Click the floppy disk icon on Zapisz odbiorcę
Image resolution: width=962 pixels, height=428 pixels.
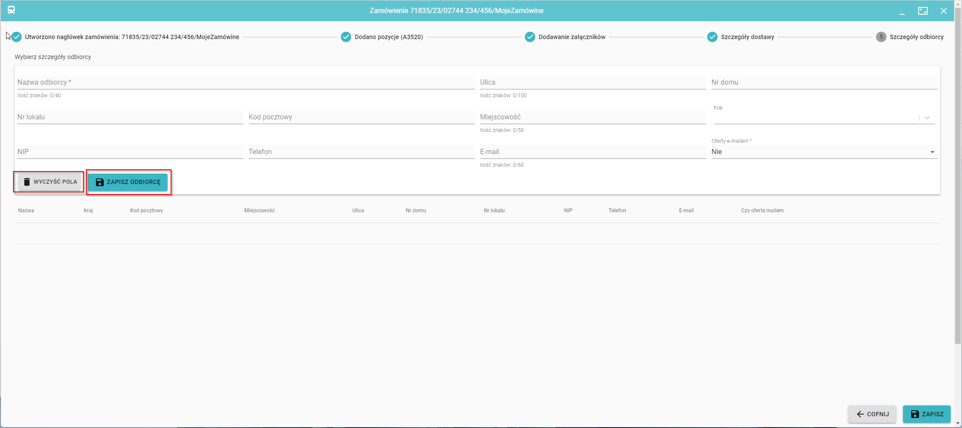point(100,182)
